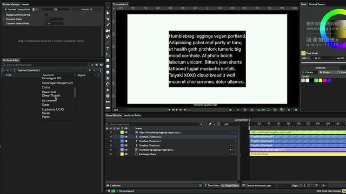
Task: Select the Cog shape tool
Action: 108,96
